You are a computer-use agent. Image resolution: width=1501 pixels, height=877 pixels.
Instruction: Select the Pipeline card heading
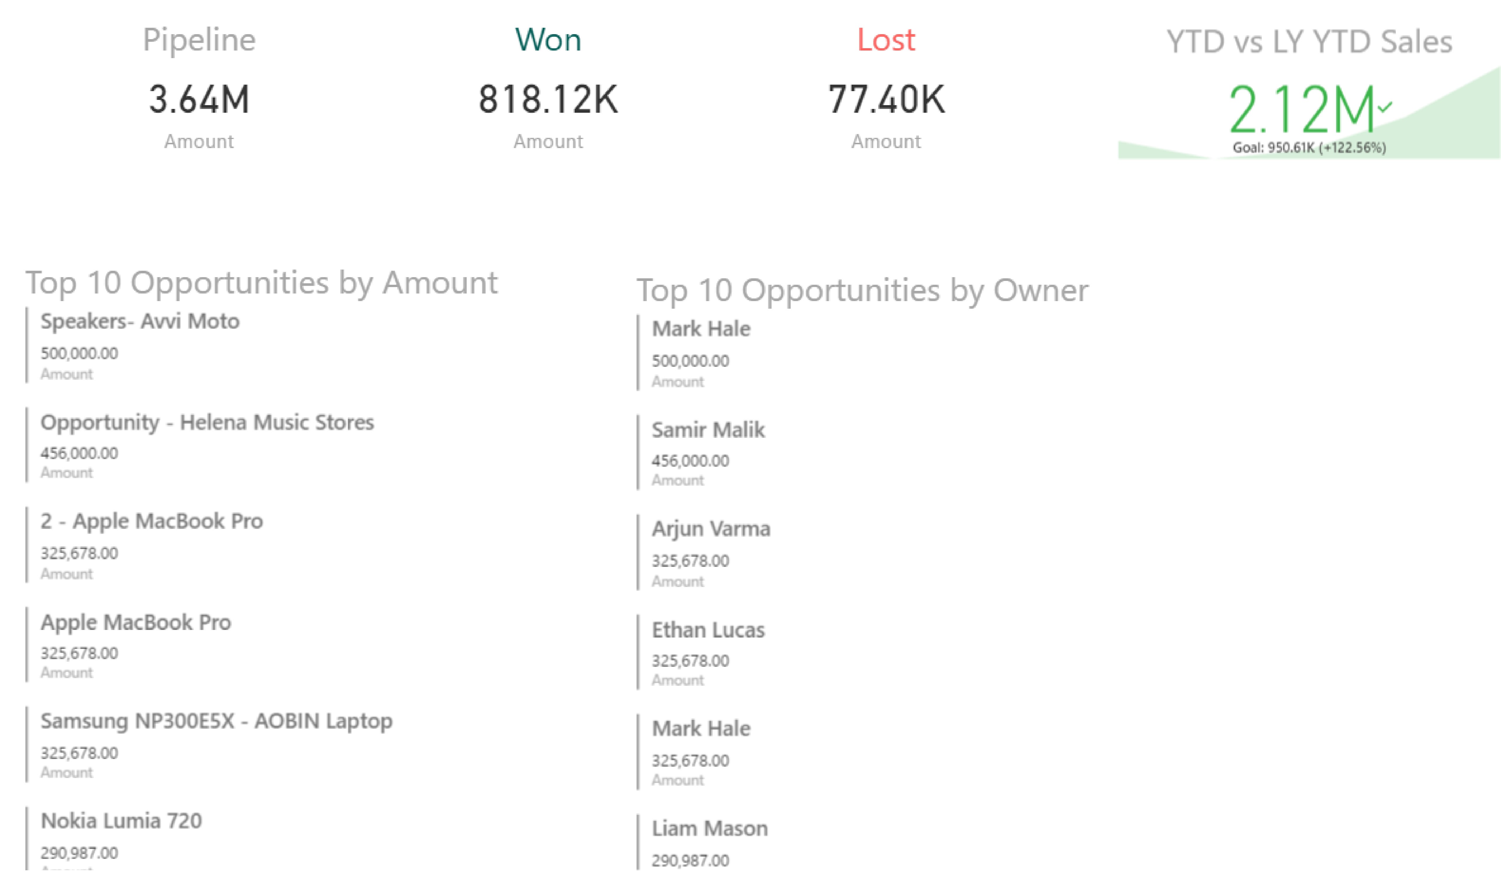pos(200,40)
